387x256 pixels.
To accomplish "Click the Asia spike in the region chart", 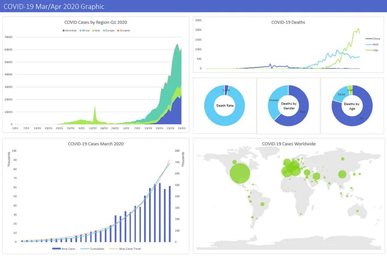I will tap(95, 115).
